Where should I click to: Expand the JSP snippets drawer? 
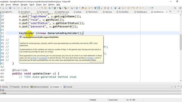[x=90, y=90]
